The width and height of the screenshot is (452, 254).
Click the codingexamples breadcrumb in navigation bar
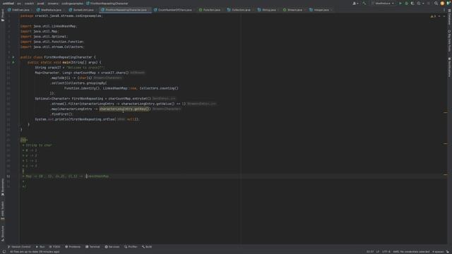pos(72,4)
